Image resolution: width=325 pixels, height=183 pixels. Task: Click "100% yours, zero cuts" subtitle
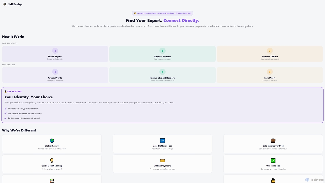pyautogui.click(x=270, y=80)
